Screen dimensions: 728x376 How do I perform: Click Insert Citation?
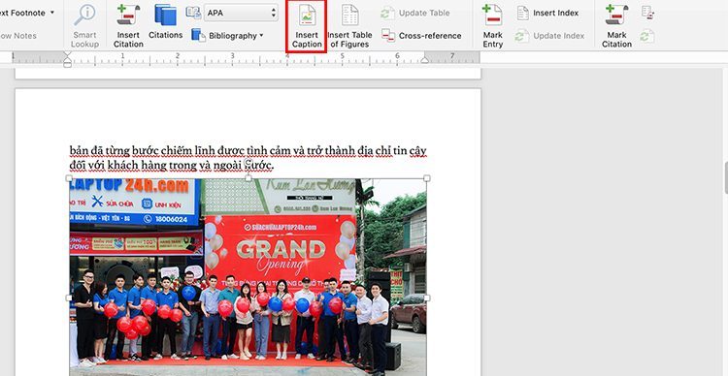point(128,26)
